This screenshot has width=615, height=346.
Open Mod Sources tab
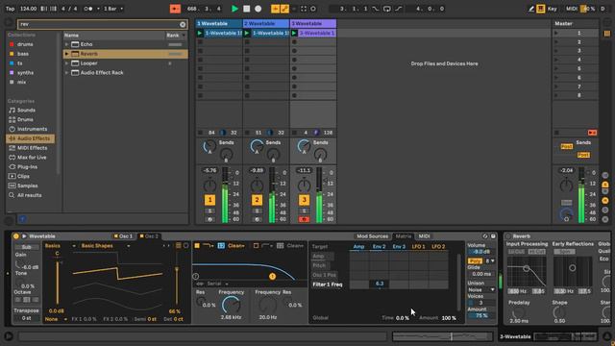(x=372, y=236)
